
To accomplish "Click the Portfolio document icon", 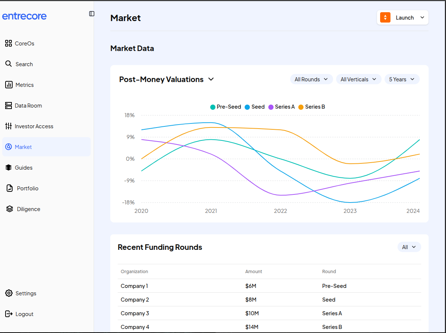I will pos(10,188).
